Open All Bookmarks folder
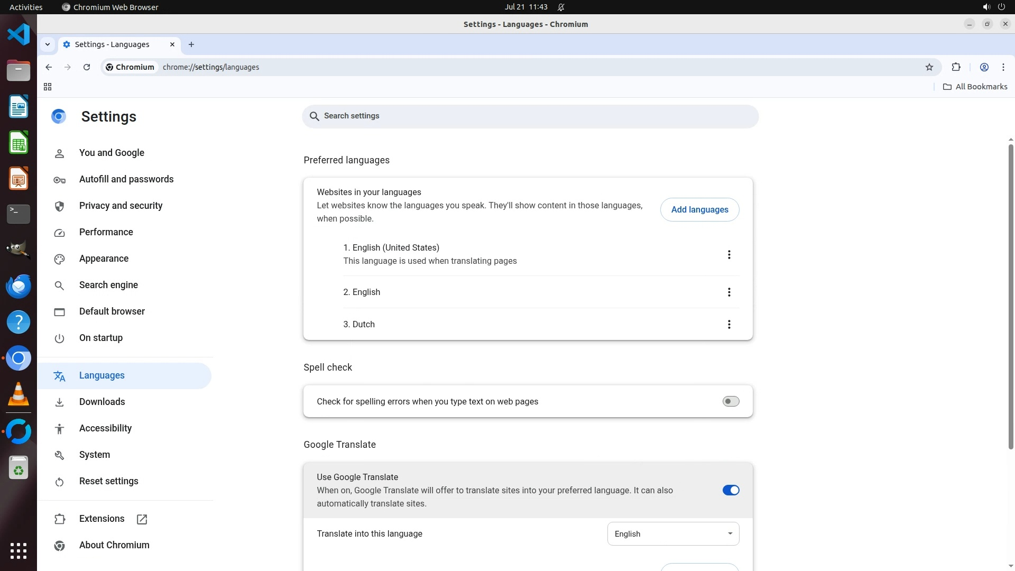 tap(975, 87)
